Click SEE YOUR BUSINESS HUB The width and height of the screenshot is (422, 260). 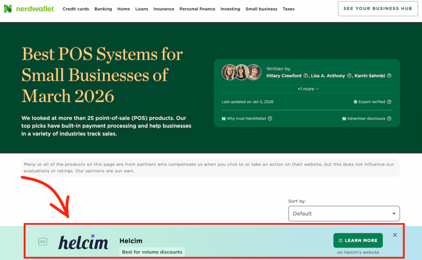coord(377,9)
